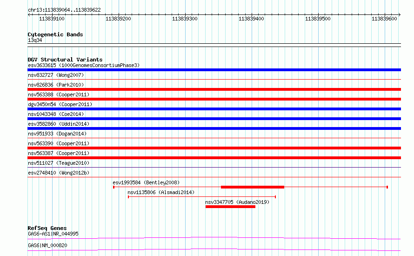Screen dimensions: 414x256
Task: Select the nsv3347705 (Audano2019) label
Action: click(237, 202)
